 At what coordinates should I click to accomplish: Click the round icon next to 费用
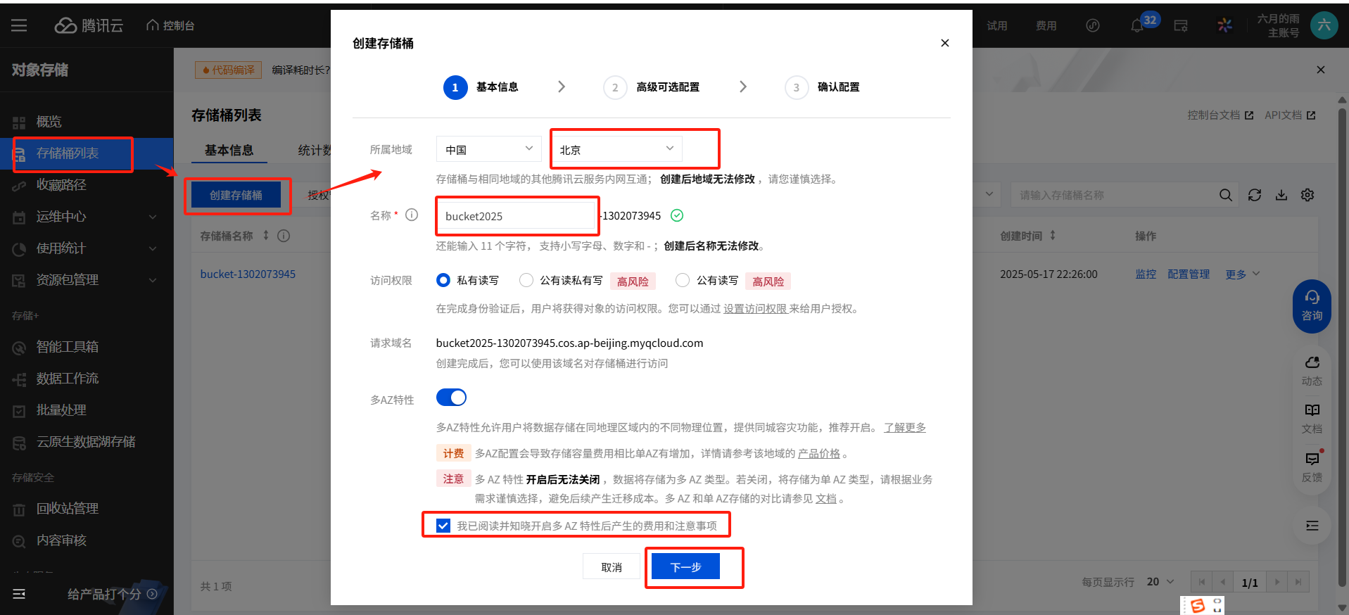click(x=1092, y=25)
